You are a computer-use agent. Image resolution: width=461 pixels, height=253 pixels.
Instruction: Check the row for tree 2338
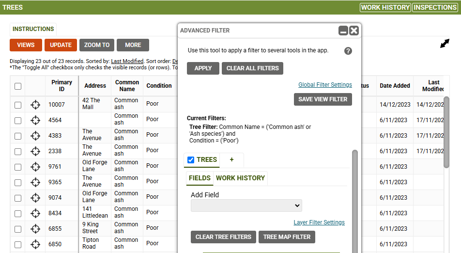click(x=18, y=152)
